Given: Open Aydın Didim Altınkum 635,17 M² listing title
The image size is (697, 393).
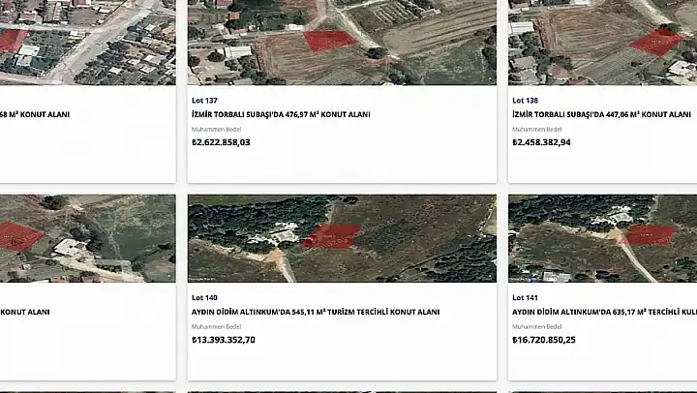Looking at the screenshot, I should click(604, 313).
